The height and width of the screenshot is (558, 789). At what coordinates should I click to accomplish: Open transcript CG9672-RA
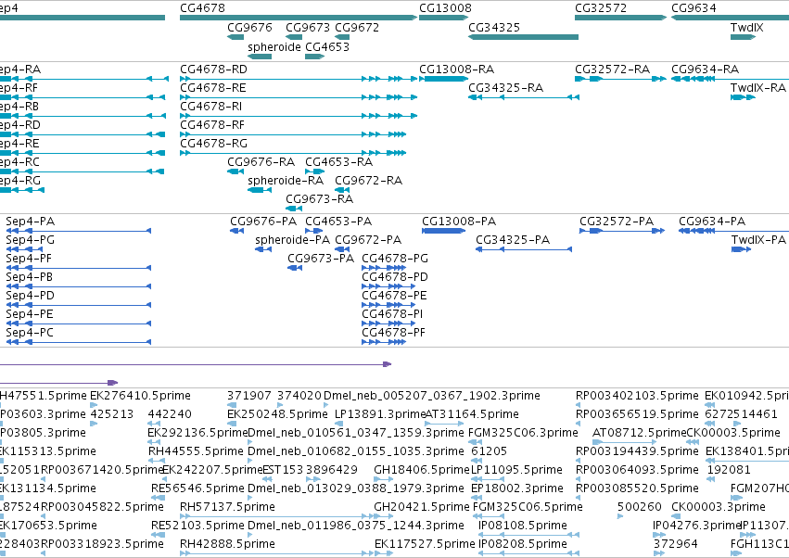coord(368,181)
